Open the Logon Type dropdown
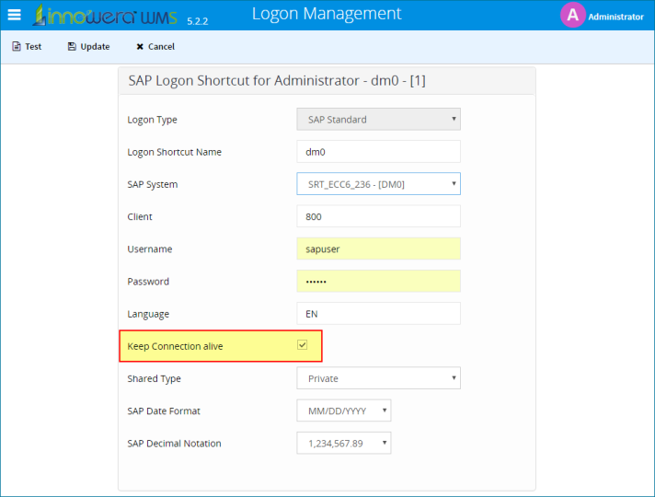 [x=378, y=119]
